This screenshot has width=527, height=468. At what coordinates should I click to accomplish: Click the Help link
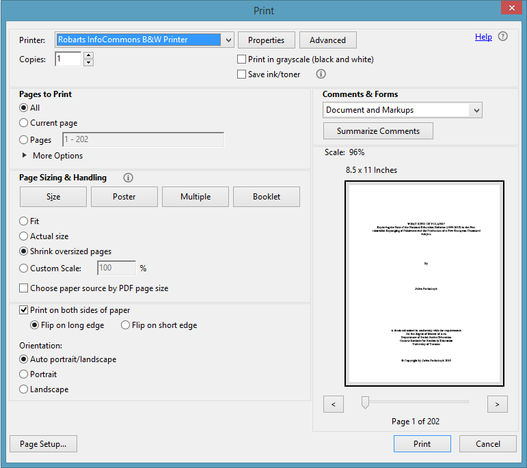(483, 37)
